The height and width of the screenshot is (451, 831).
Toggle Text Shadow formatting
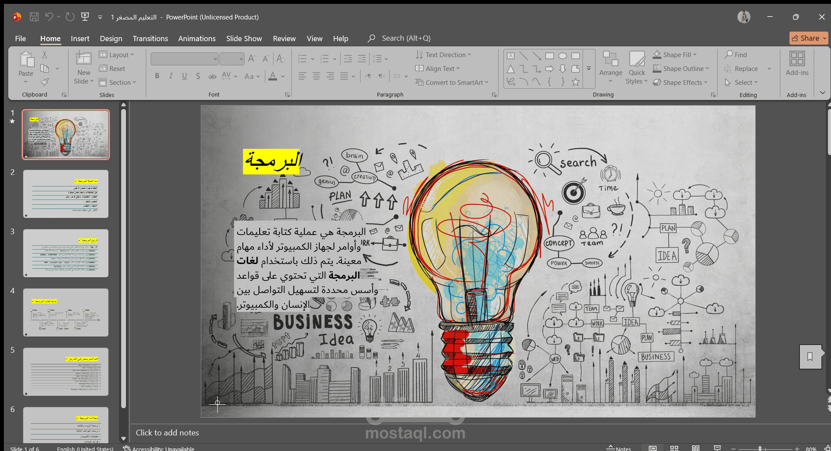[x=198, y=76]
